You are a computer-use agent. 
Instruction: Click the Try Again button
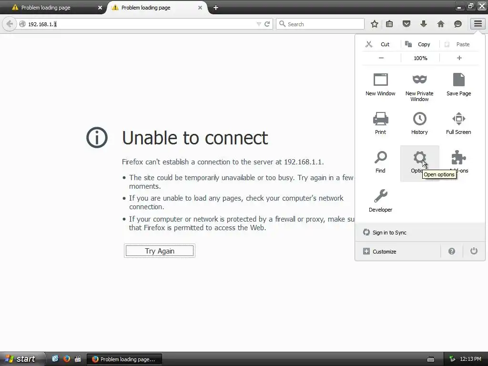(160, 251)
